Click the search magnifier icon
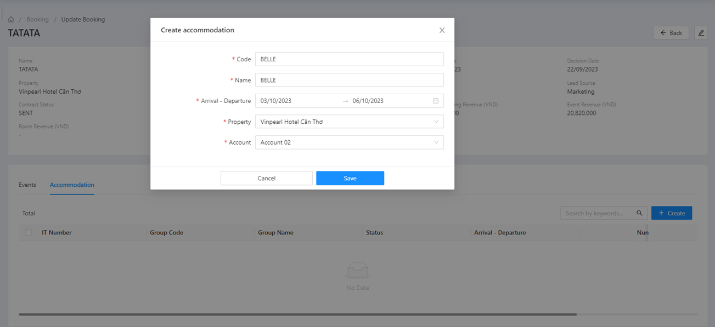Screen dimensions: 715x327 [x=639, y=213]
